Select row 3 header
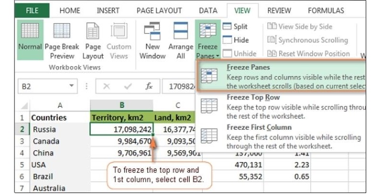This screenshot has height=194, width=386. (x=22, y=141)
